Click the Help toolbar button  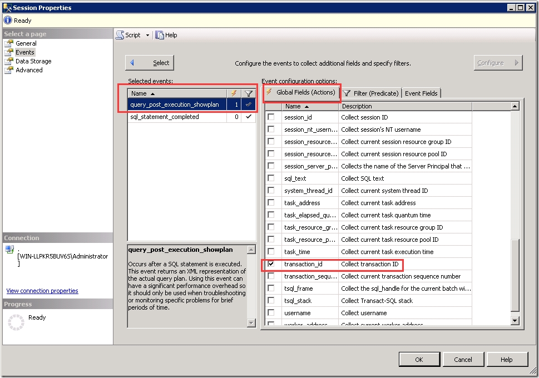point(166,35)
